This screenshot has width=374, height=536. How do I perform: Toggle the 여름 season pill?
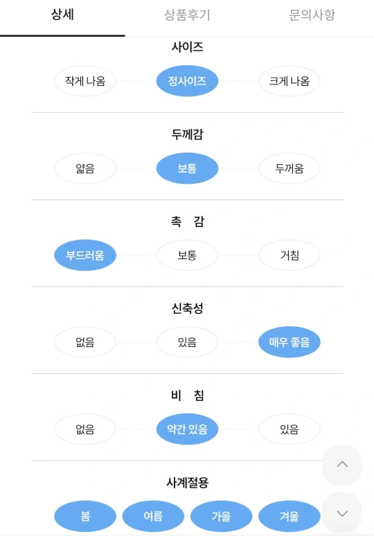point(153,516)
